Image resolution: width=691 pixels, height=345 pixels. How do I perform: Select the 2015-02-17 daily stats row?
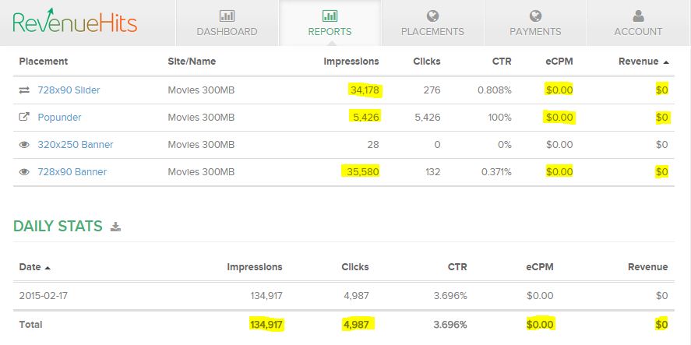point(344,296)
